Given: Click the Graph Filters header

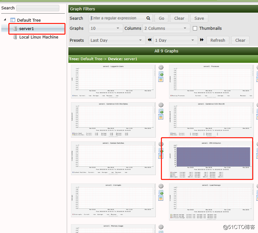Looking at the screenshot, I should 163,9.
